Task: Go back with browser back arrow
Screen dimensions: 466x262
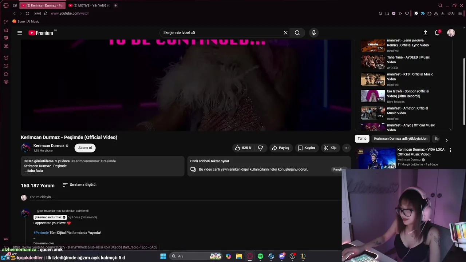Action: tap(15, 13)
